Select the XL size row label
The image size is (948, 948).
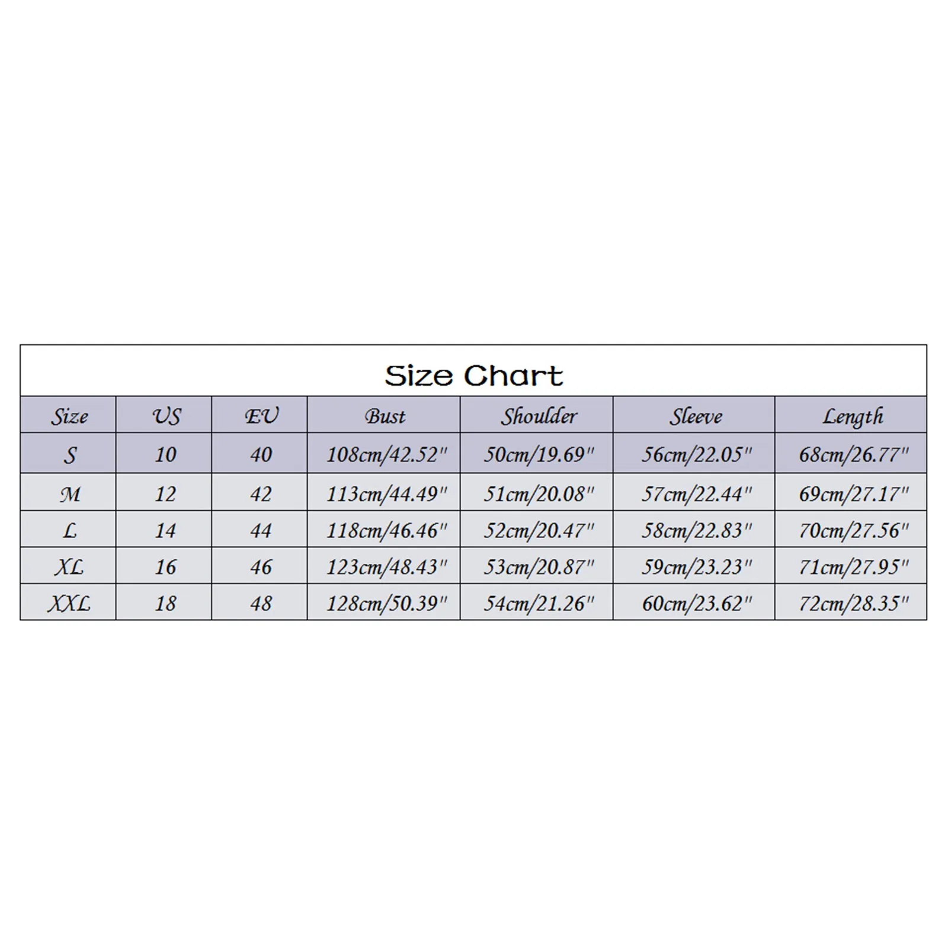click(69, 567)
